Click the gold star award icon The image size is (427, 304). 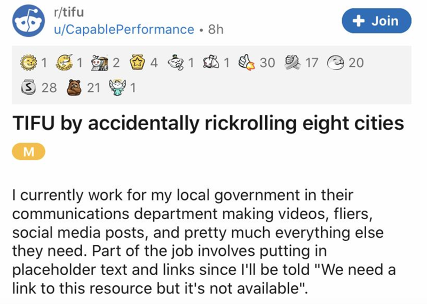(x=138, y=63)
